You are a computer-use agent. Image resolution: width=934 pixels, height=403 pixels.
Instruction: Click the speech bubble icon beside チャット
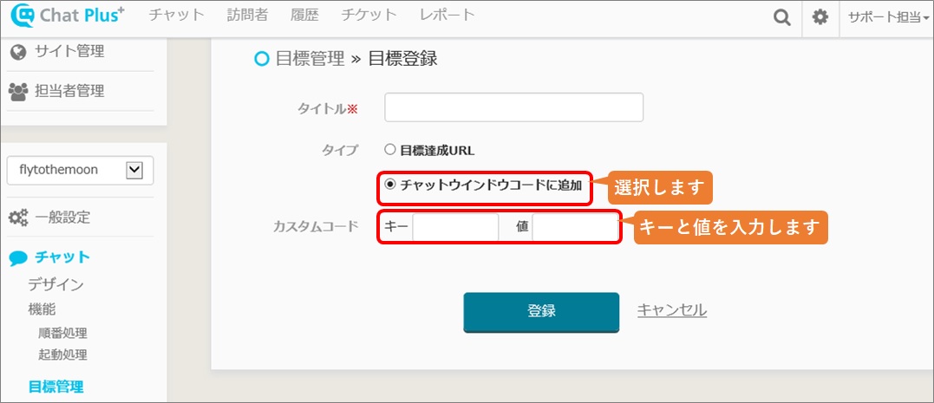(18, 257)
